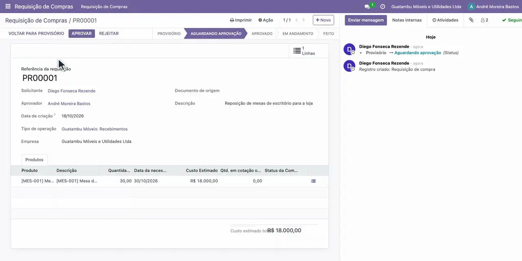Sort by Status da Compra column header

click(281, 170)
